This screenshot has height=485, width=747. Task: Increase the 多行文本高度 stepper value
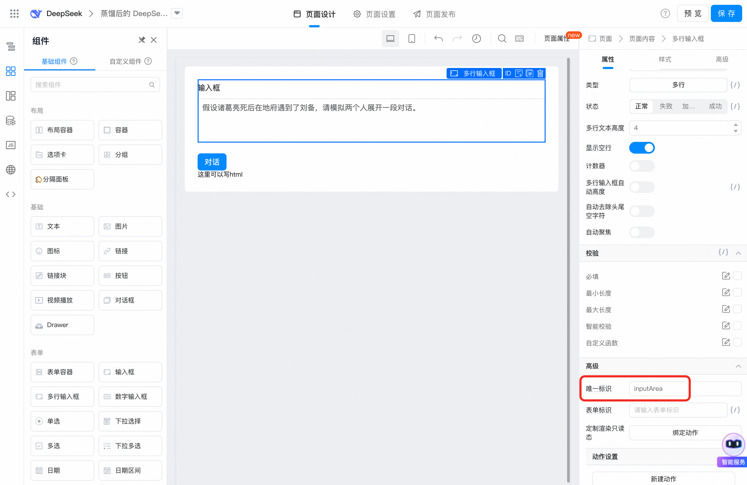736,125
